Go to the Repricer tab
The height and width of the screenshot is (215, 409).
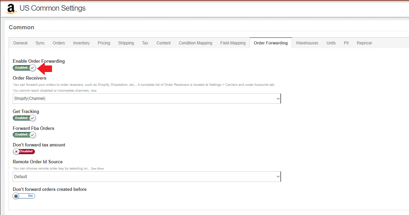(364, 43)
